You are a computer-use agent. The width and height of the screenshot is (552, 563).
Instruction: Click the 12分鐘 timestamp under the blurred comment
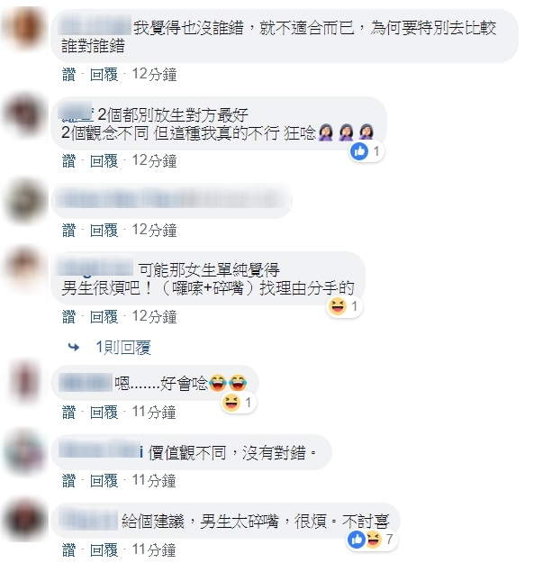(154, 230)
